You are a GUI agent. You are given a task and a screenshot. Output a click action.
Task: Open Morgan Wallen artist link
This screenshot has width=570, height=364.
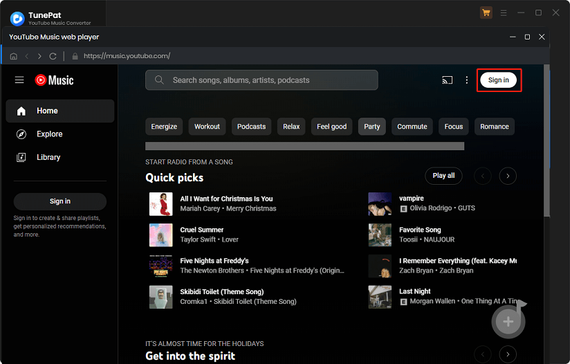(x=432, y=301)
